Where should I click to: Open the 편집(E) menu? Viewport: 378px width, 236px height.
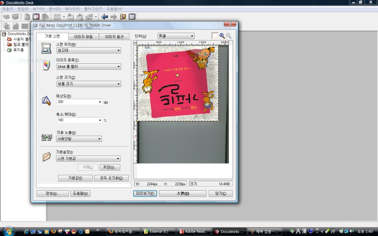point(23,9)
